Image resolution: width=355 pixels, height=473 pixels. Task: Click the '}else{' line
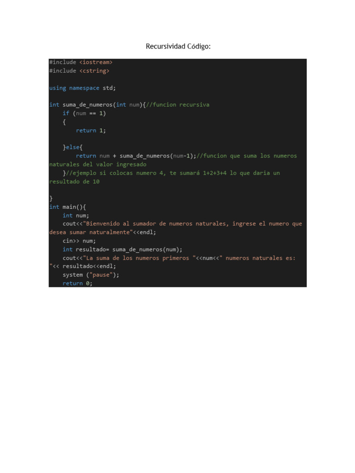pyautogui.click(x=73, y=147)
